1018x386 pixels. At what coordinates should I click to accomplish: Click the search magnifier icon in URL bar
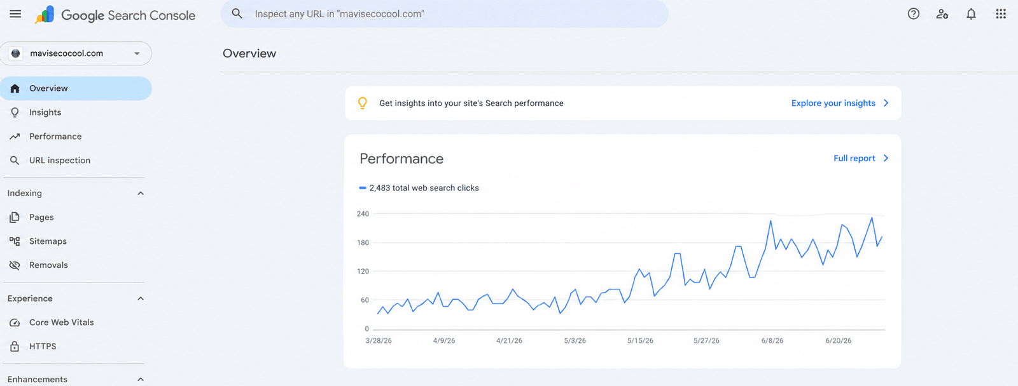(x=237, y=13)
